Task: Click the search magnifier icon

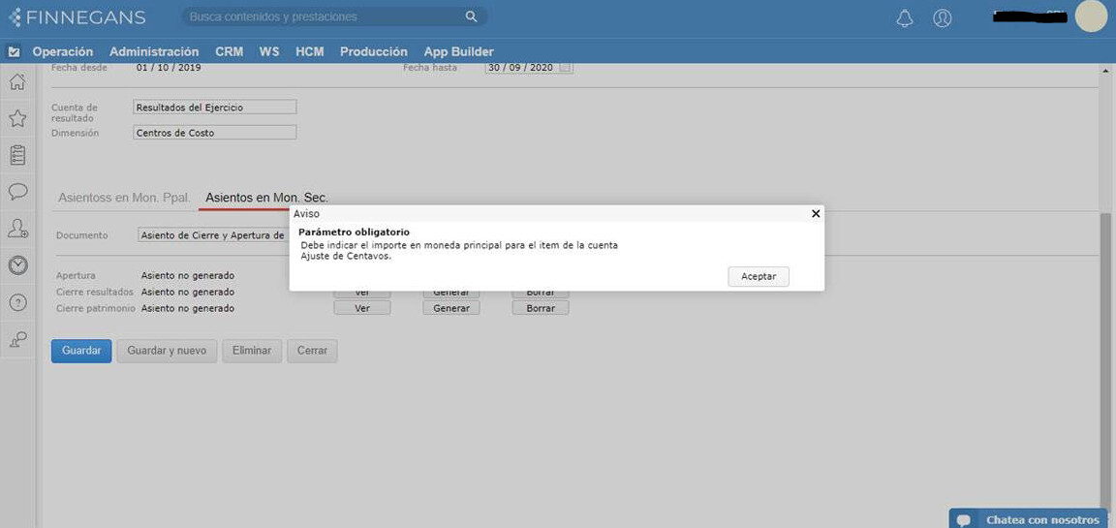Action: [471, 16]
